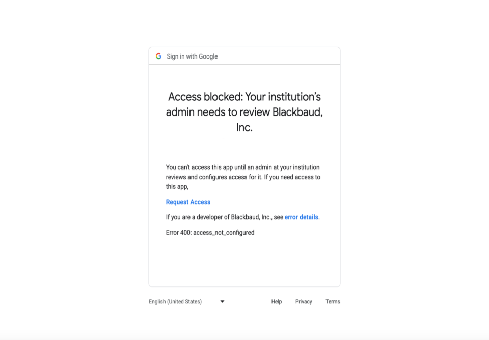Image resolution: width=489 pixels, height=340 pixels.
Task: Open the Terms link in the footer
Action: click(x=333, y=302)
